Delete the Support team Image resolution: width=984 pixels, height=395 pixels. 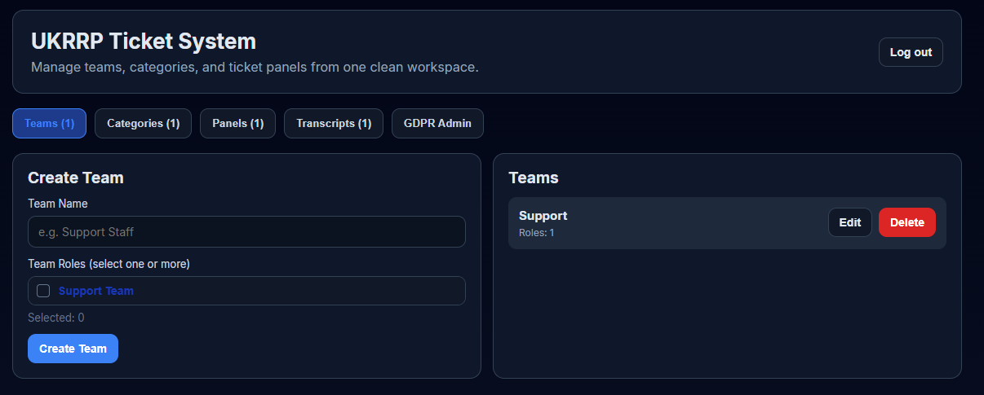click(906, 222)
